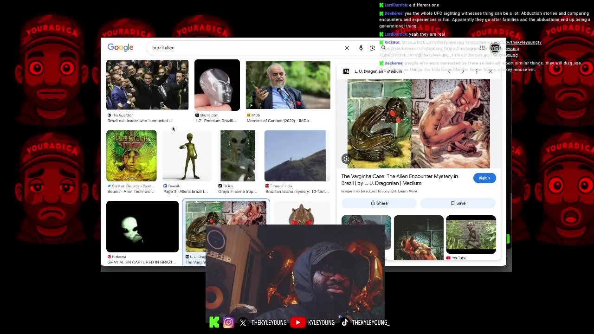The width and height of the screenshot is (594, 334).
Task: Focus the 'brazil alien' search field
Action: click(246, 48)
